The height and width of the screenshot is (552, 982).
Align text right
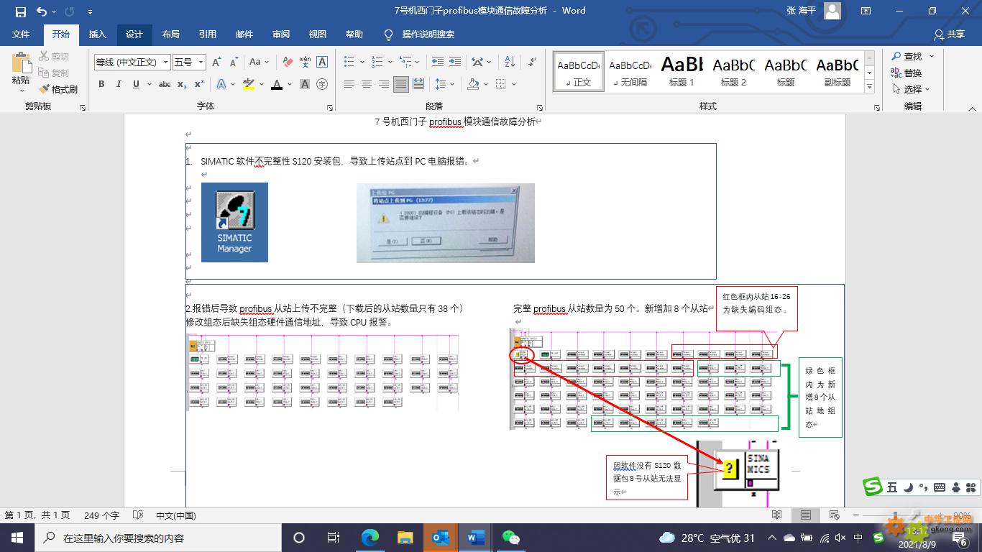(x=384, y=84)
